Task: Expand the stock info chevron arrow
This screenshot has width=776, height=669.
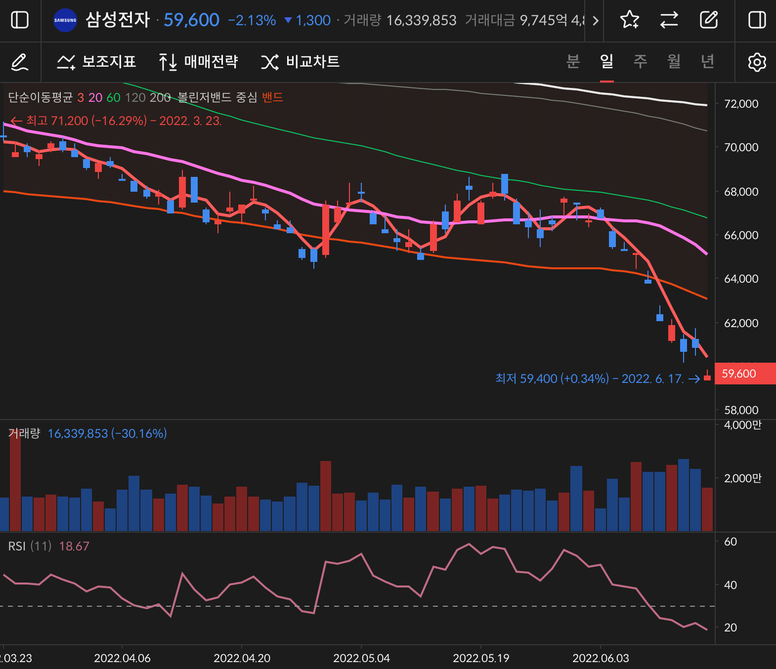Action: (596, 20)
